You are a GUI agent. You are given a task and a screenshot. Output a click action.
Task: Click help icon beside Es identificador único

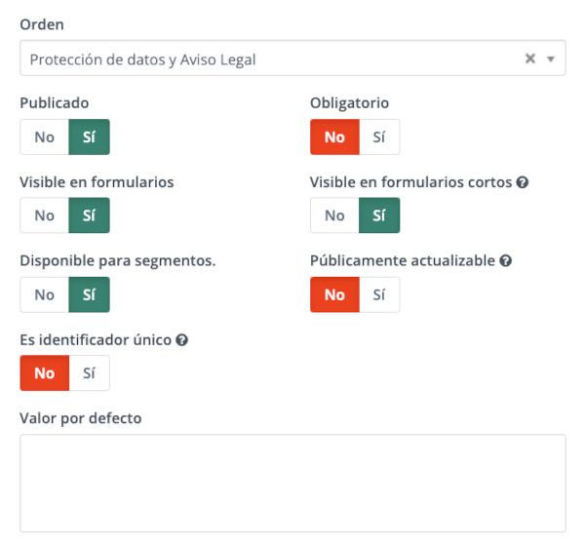click(x=181, y=339)
